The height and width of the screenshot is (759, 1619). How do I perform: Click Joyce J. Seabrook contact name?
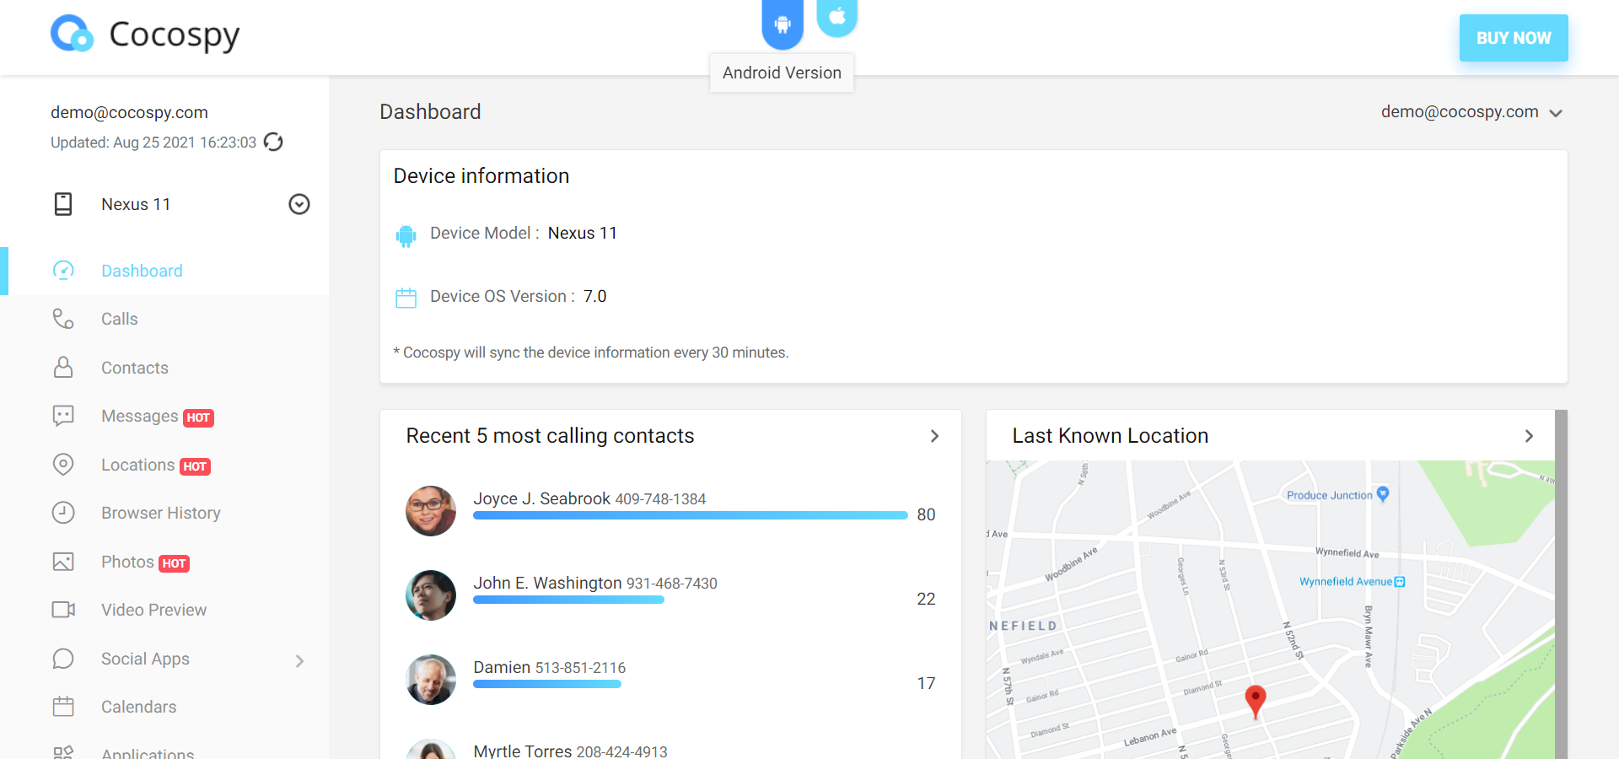541,498
